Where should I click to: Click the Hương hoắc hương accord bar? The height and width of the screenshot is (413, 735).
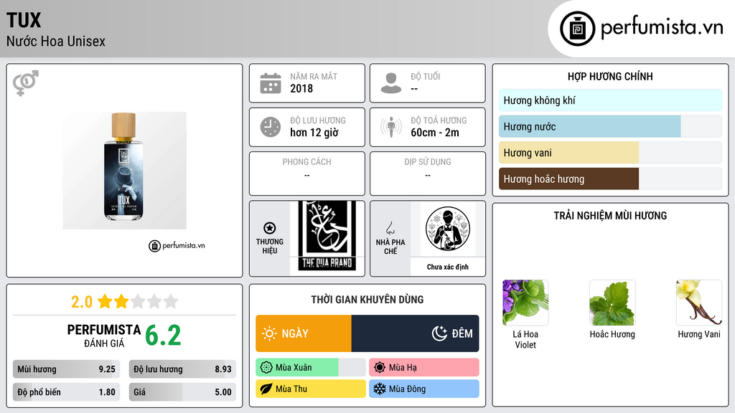click(x=610, y=179)
